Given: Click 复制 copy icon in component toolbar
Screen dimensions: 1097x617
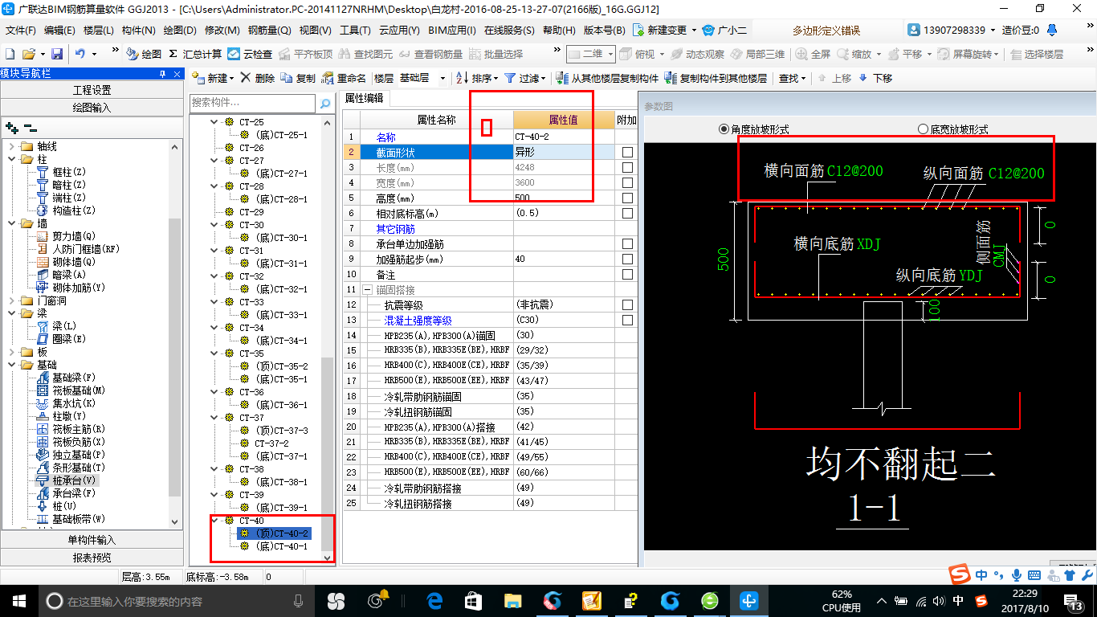Looking at the screenshot, I should pos(298,78).
